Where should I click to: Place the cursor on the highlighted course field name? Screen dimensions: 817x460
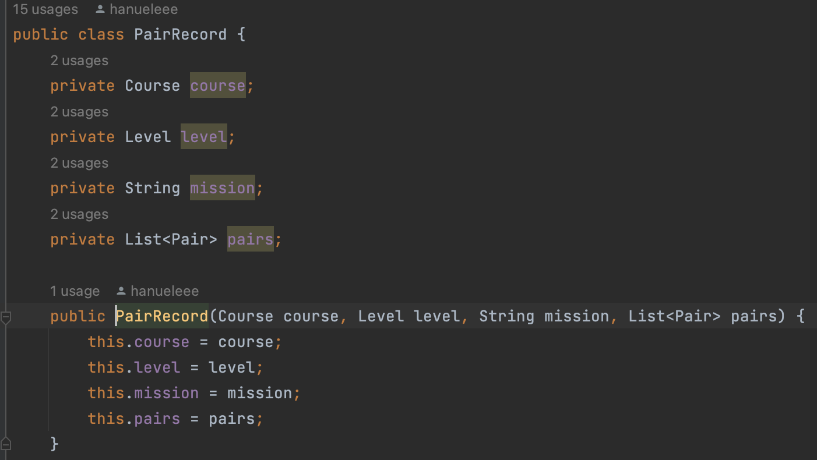tap(218, 86)
